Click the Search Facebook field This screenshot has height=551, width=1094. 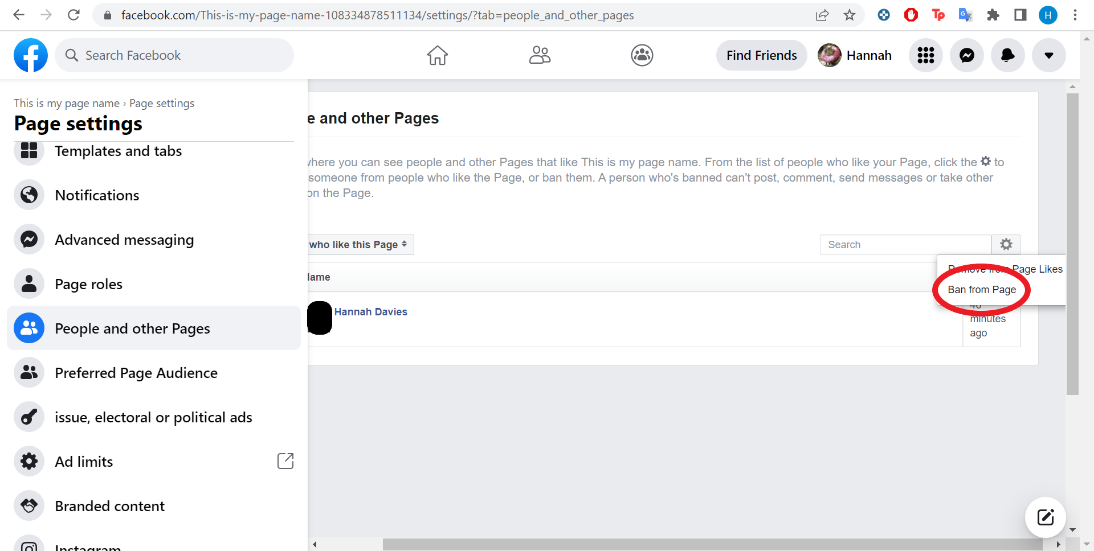click(174, 55)
